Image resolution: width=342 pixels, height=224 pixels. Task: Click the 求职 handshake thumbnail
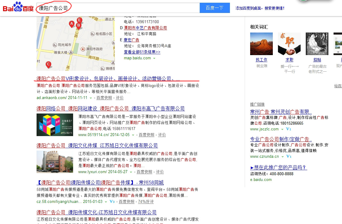[289, 44]
